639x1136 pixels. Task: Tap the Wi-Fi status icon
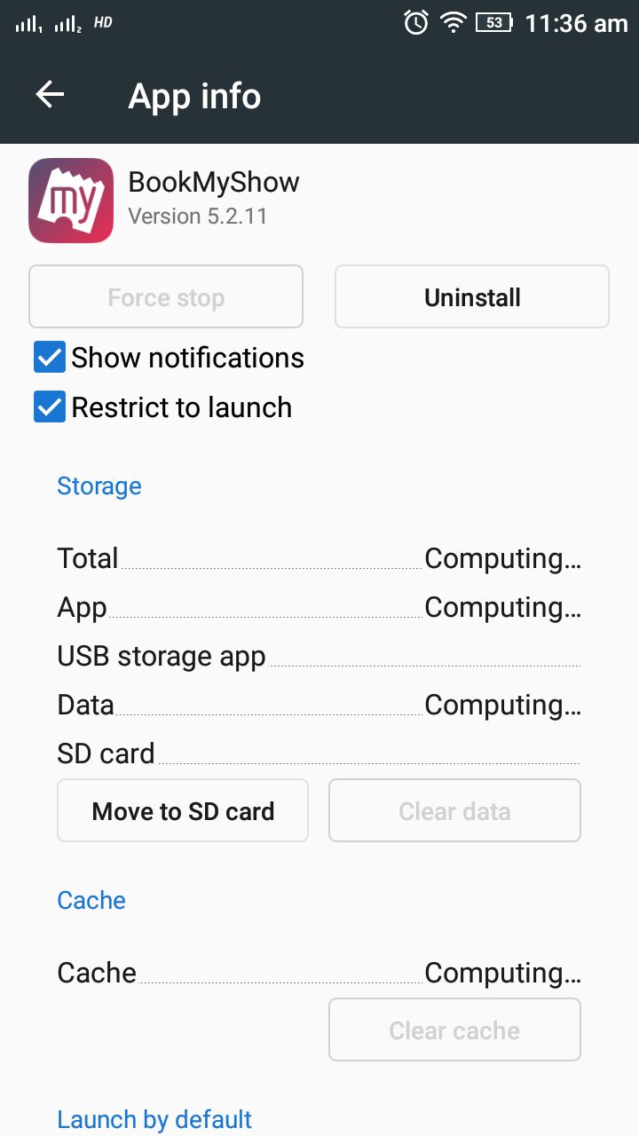[x=454, y=23]
